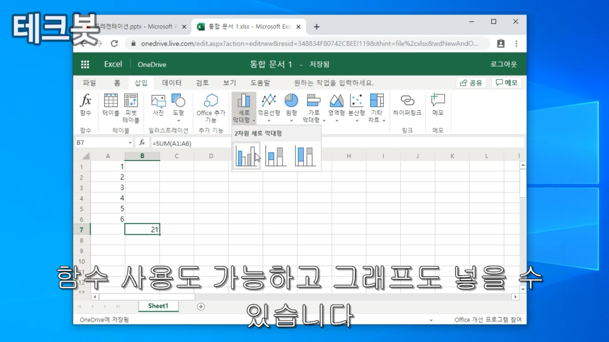The height and width of the screenshot is (342, 609).
Task: Open the Sheet1 sheet tab
Action: pyautogui.click(x=158, y=306)
